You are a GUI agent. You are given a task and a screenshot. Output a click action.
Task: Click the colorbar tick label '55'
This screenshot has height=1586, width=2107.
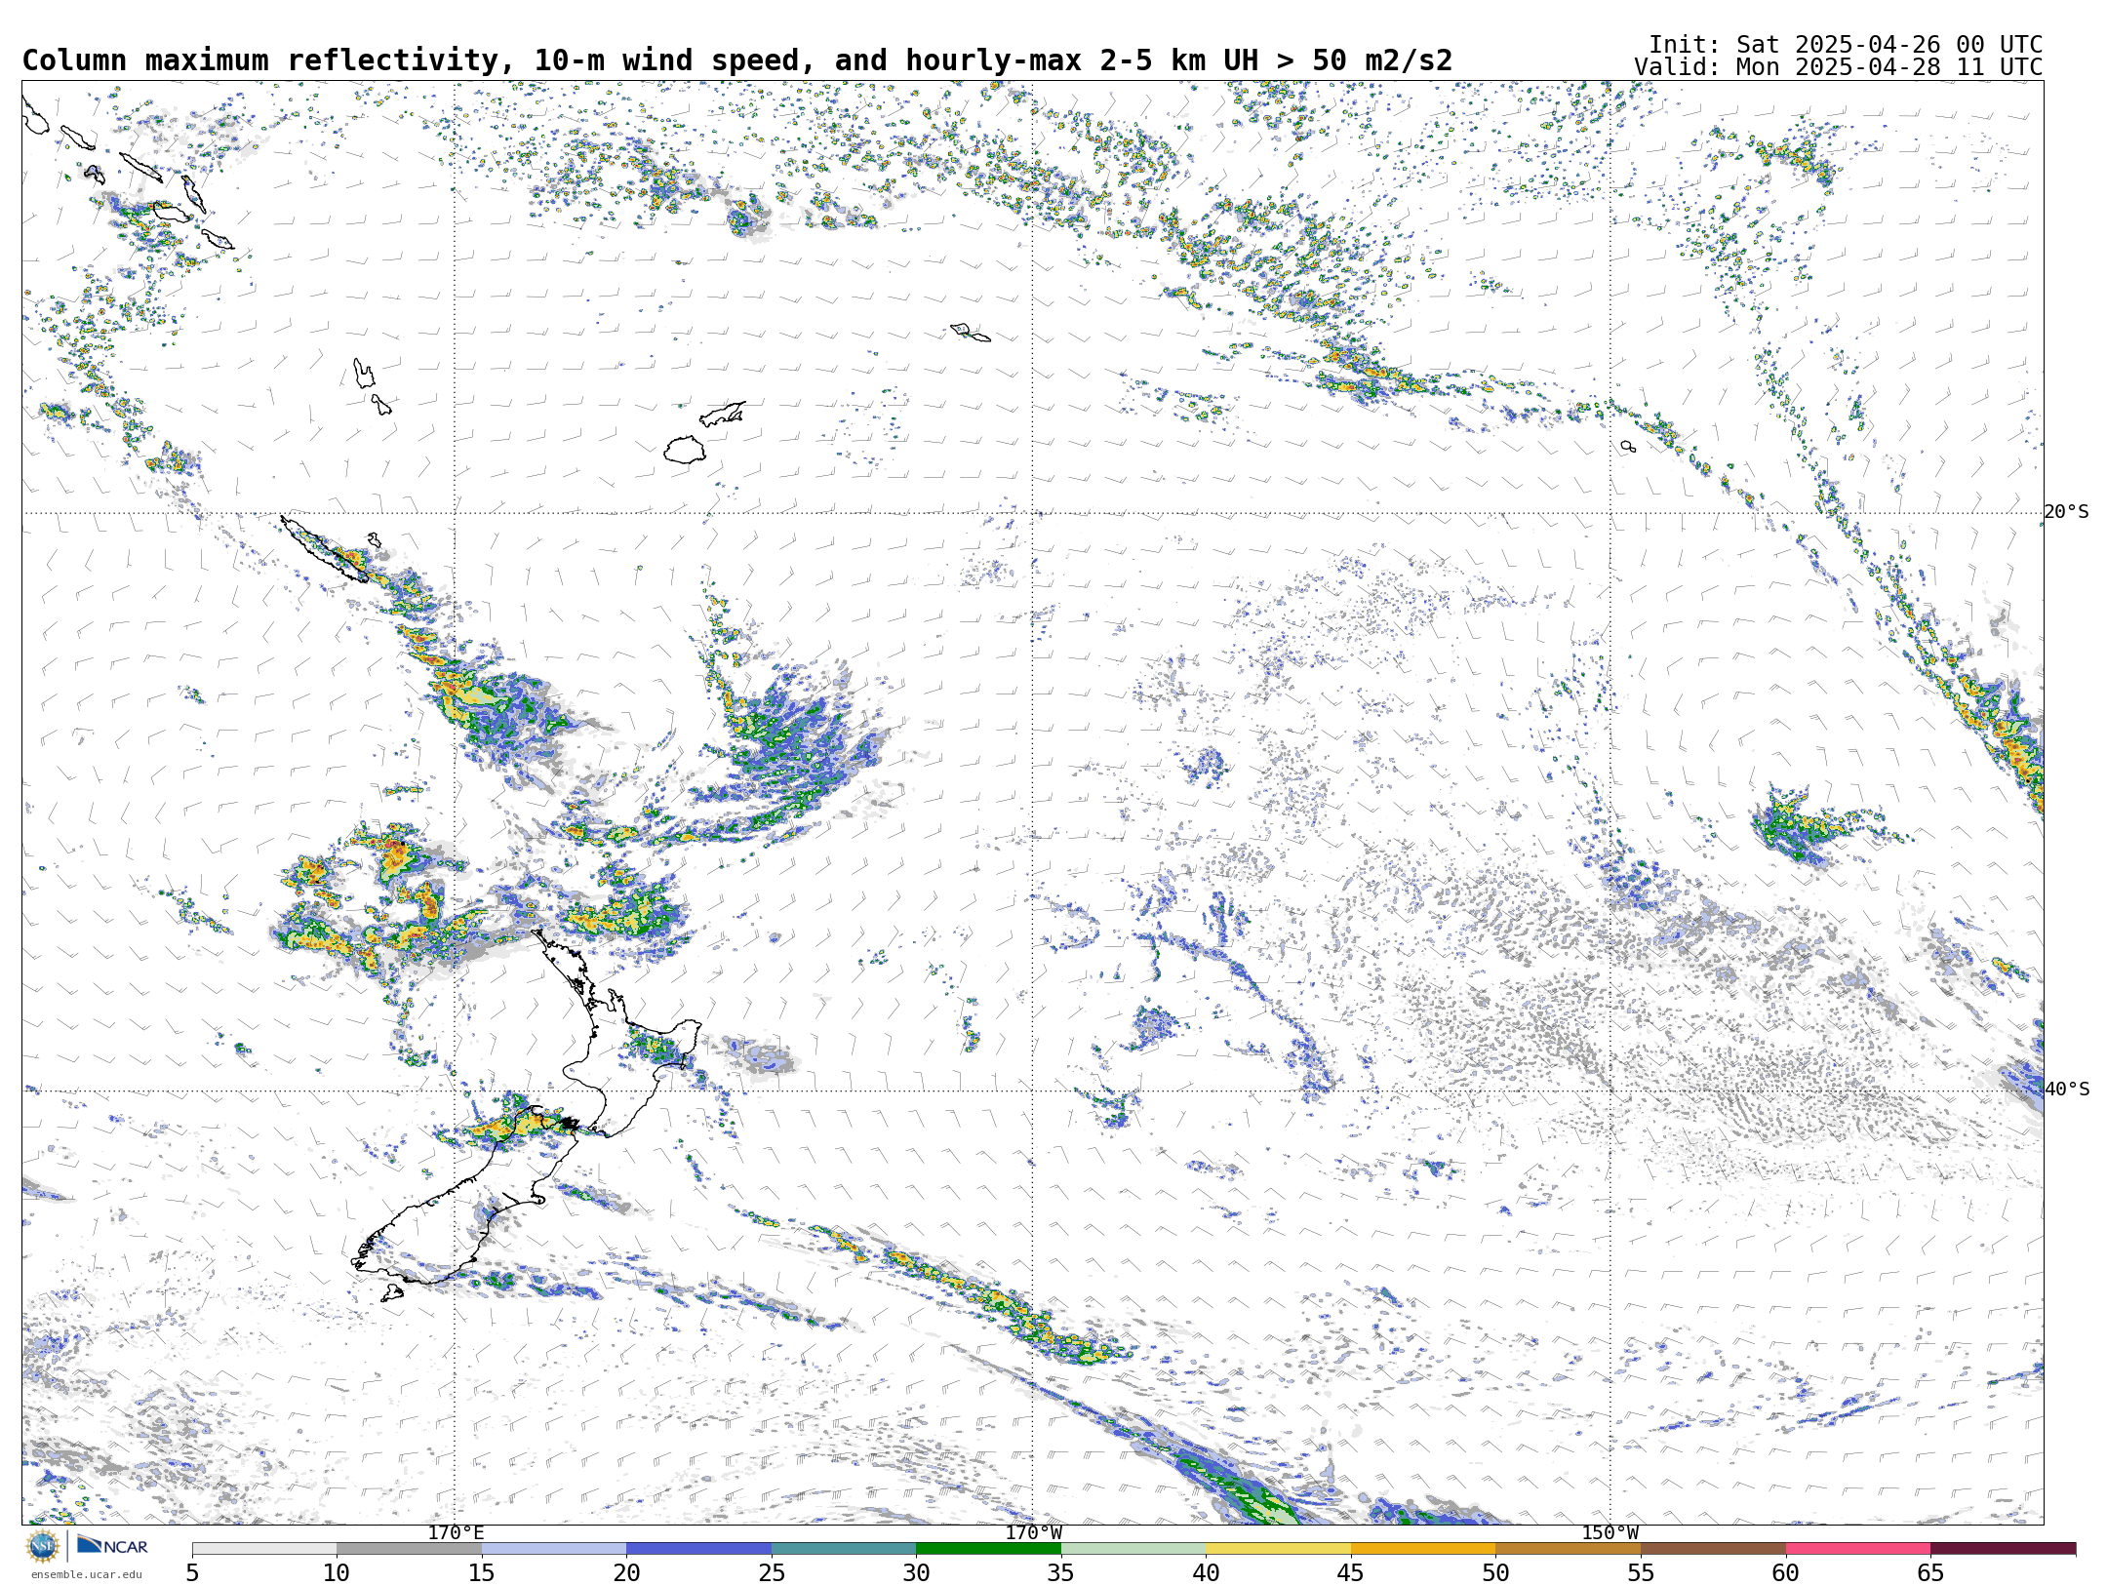click(1641, 1572)
